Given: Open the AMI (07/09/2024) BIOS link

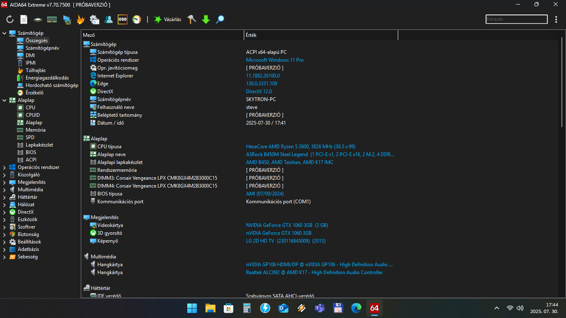Looking at the screenshot, I should click(x=265, y=194).
